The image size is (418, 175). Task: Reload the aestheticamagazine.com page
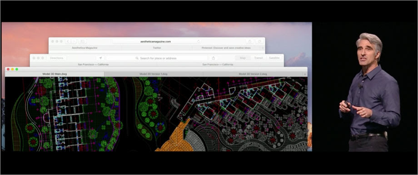click(199, 42)
